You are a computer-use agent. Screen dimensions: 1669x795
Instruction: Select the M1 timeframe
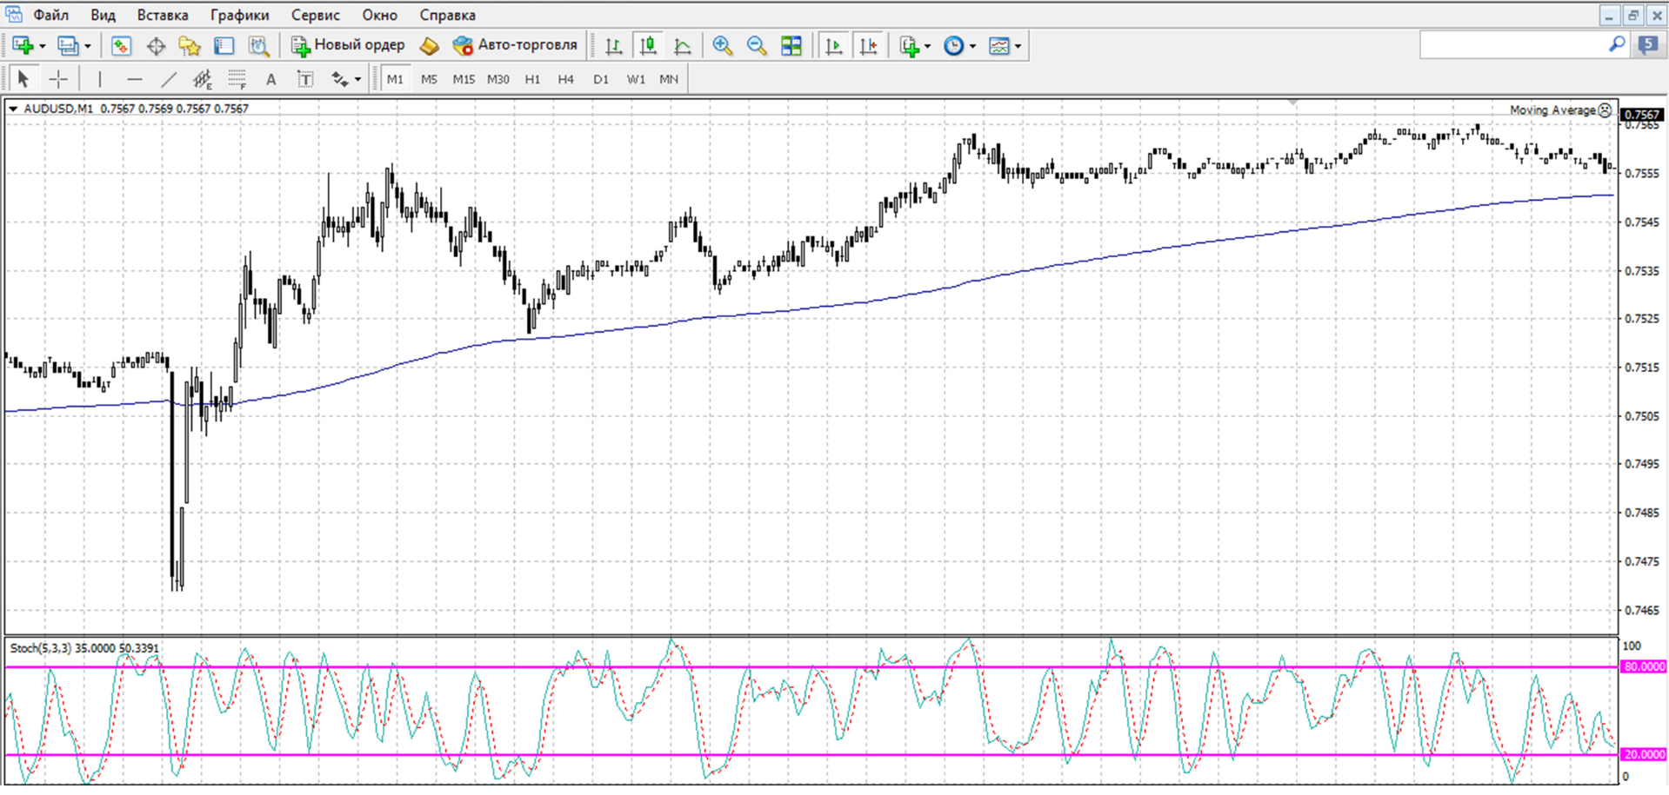tap(395, 79)
